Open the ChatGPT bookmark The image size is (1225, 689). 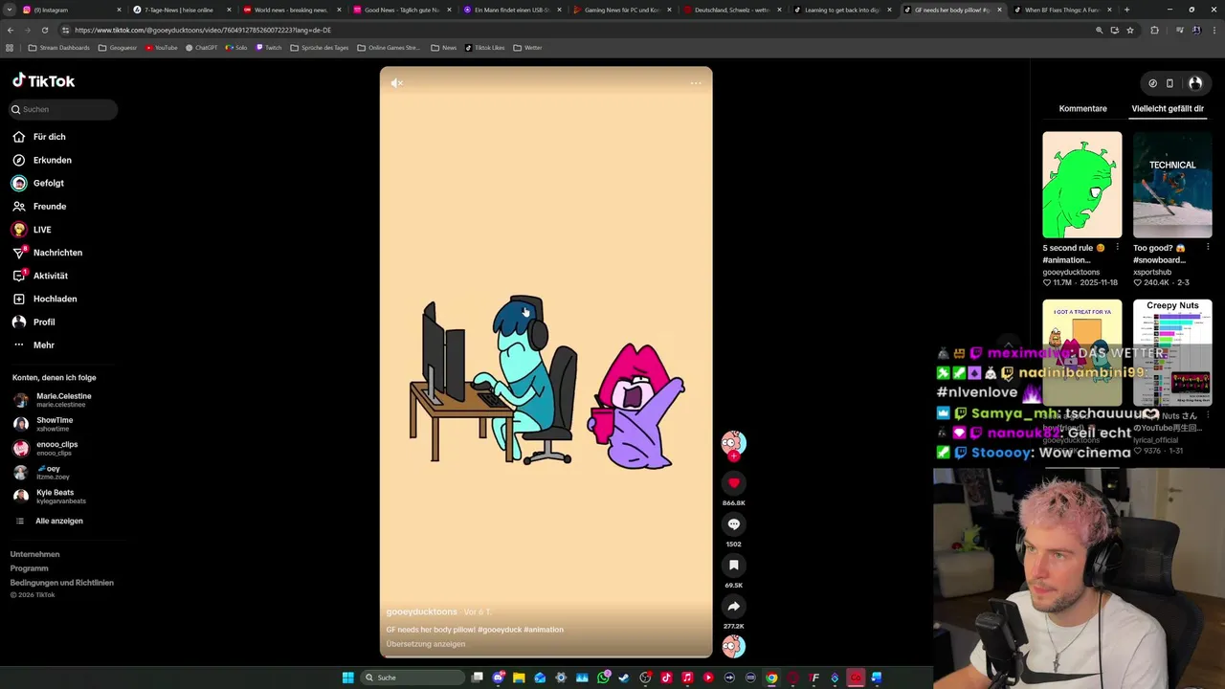click(x=202, y=47)
